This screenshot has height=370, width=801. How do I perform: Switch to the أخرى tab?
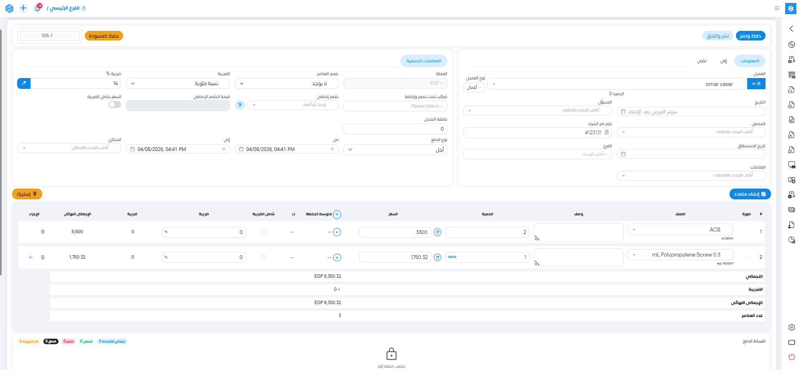click(702, 61)
